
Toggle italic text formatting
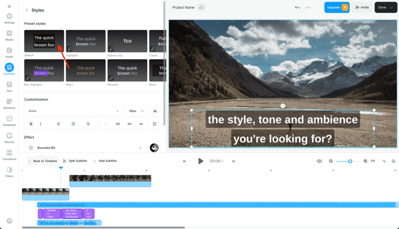tap(41, 124)
